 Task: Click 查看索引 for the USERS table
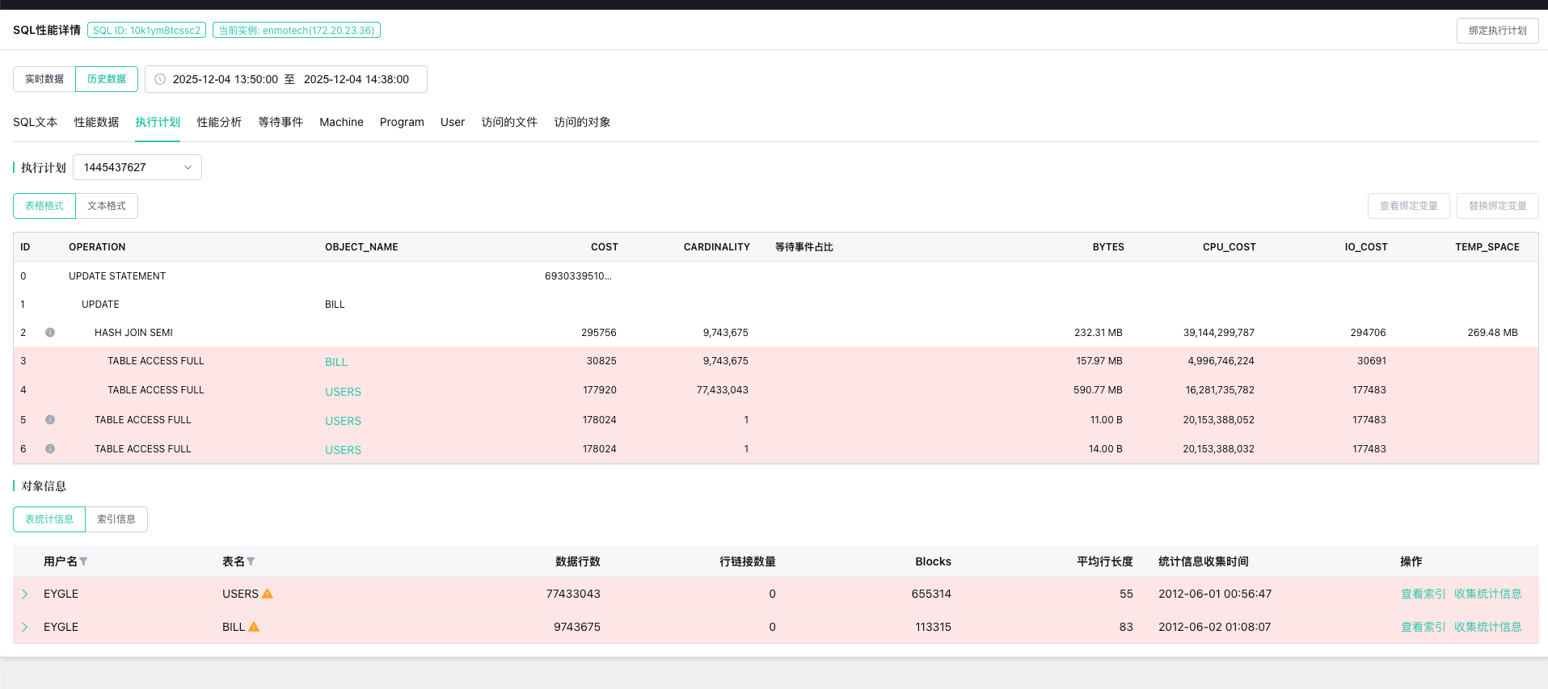pos(1423,594)
